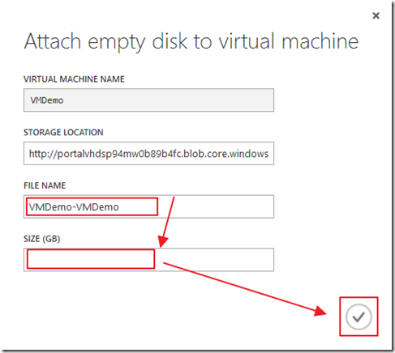395x353 pixels.
Task: Click the SIZE (GB) label
Action: click(42, 239)
